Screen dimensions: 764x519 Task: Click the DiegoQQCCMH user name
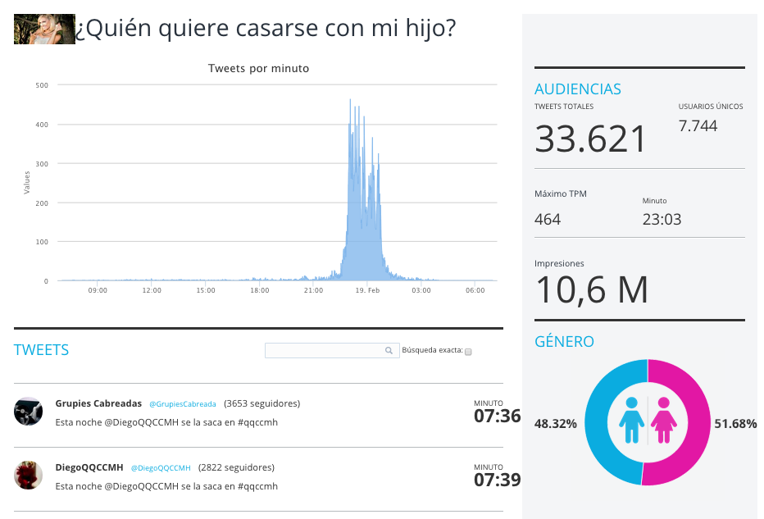pyautogui.click(x=89, y=467)
